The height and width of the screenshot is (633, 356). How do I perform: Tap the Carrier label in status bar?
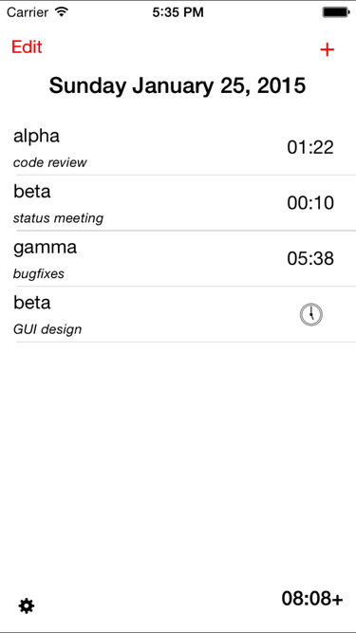[28, 12]
